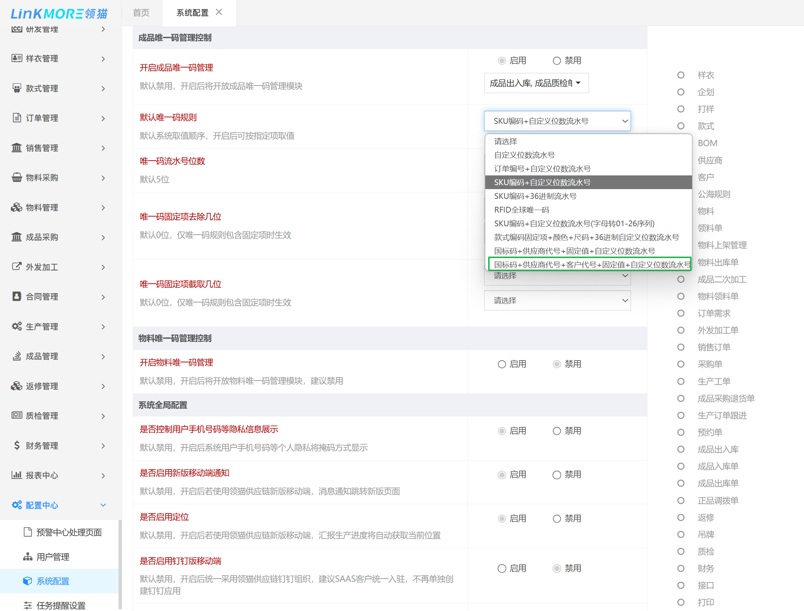This screenshot has width=804, height=611.
Task: Open the 任务提醒设置 menu item
Action: pos(61,605)
